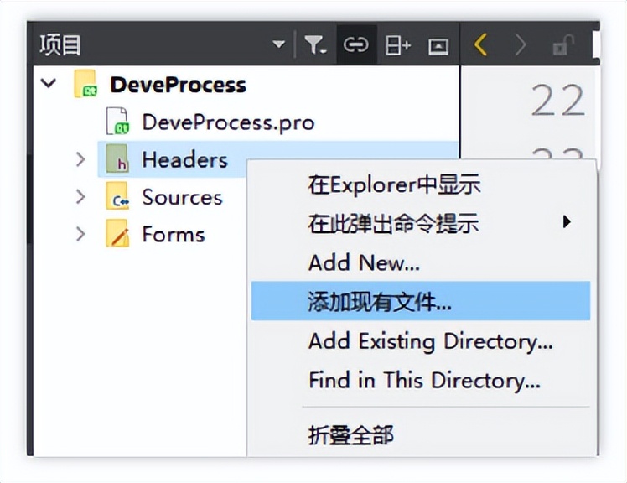627x483 pixels.
Task: Toggle synchronize with editor link icon
Action: tap(356, 45)
